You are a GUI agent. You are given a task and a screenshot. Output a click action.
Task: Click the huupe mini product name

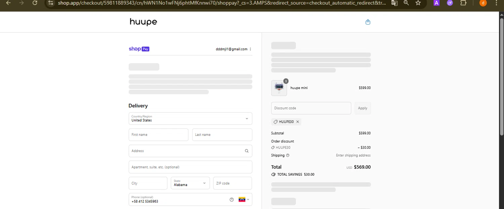tap(299, 88)
